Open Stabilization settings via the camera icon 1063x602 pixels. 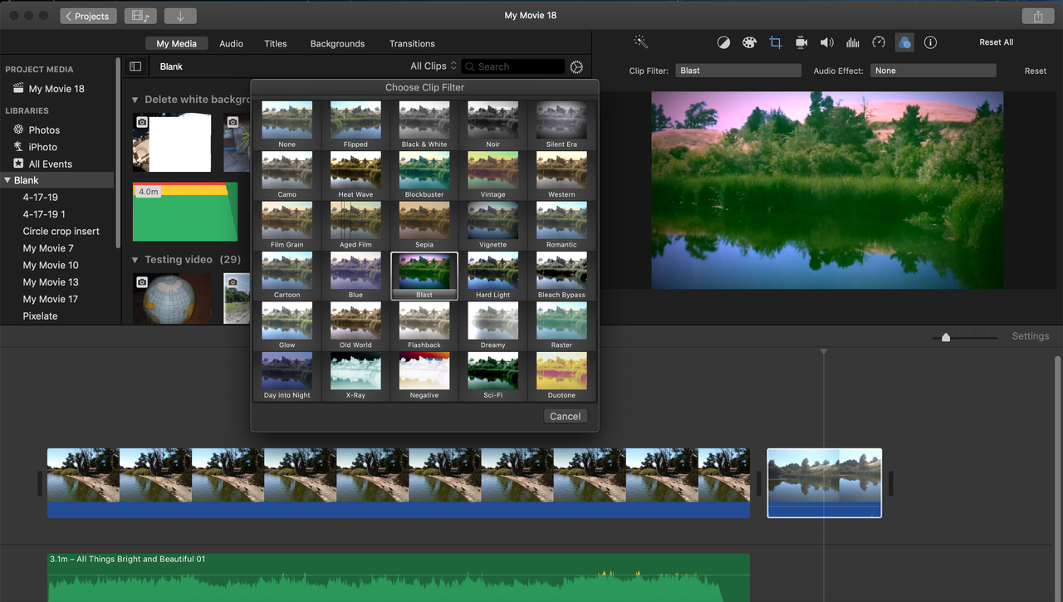pos(801,42)
